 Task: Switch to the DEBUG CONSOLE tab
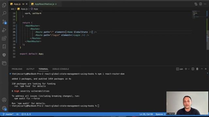61,69
